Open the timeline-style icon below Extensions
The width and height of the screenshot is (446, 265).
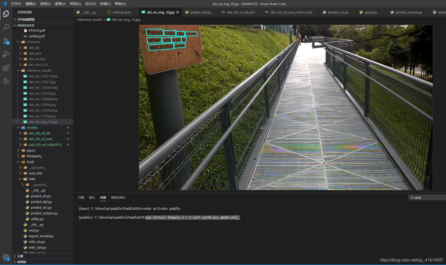(6, 81)
